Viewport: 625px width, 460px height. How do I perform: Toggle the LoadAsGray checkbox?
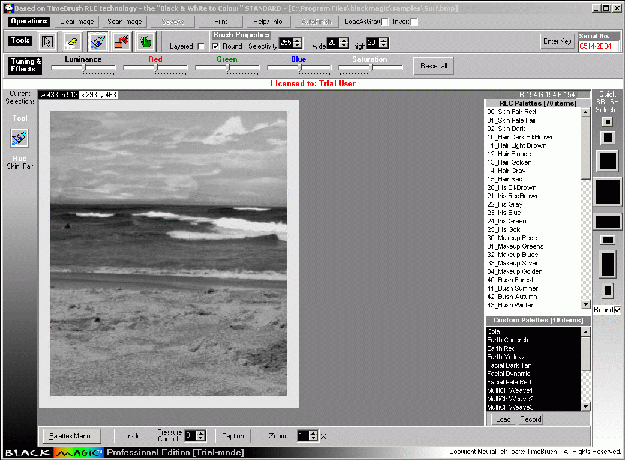click(384, 22)
